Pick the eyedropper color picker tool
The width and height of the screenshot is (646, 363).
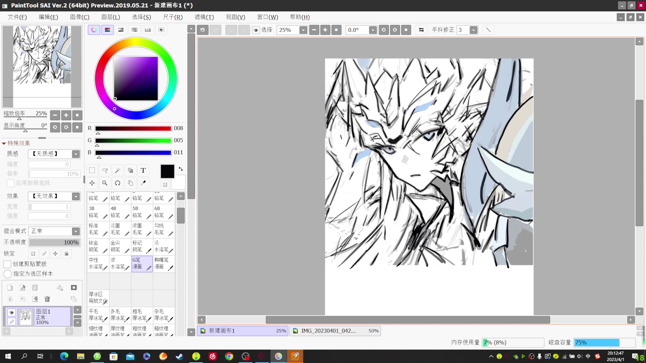click(x=143, y=183)
